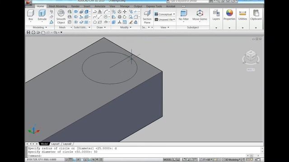Toggle Ortho Mode in status bar

[x=75, y=160]
